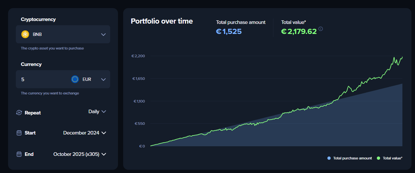Click the EUR flag icon

click(x=75, y=79)
